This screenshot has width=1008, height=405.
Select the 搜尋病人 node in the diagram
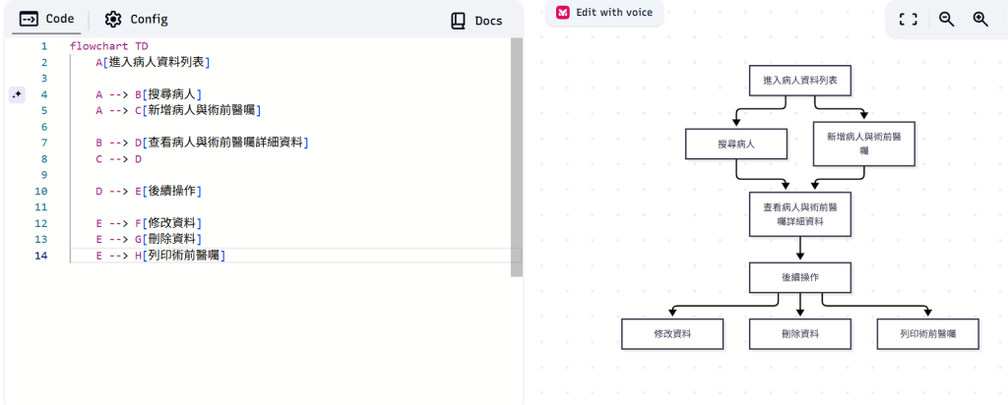pyautogui.click(x=736, y=144)
